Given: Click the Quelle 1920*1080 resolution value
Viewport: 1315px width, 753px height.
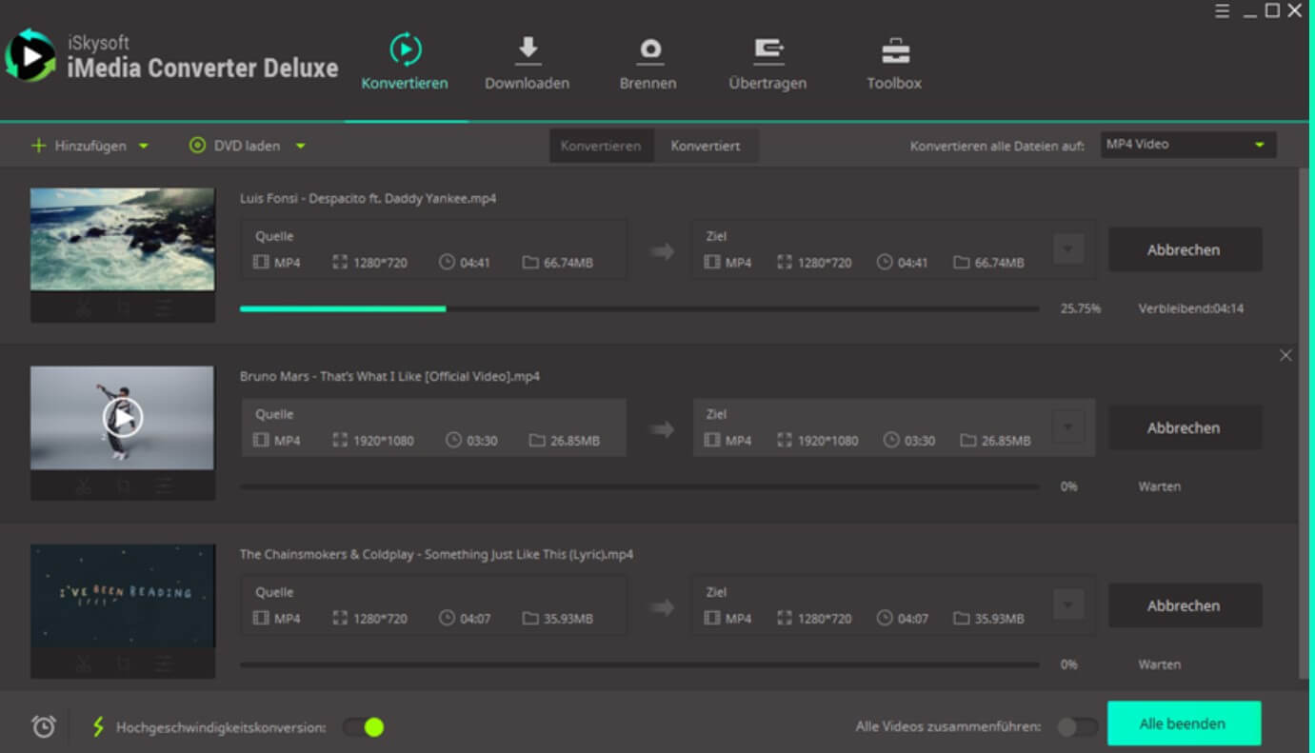Looking at the screenshot, I should pos(384,441).
